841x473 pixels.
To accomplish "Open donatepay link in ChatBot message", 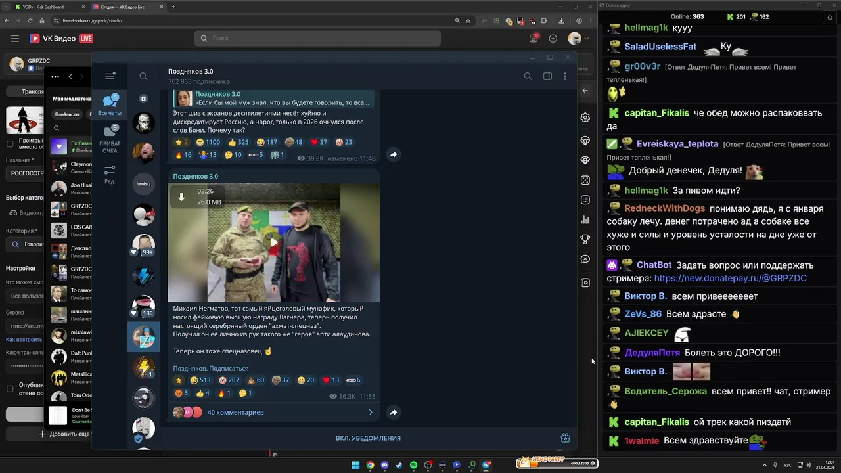I will pyautogui.click(x=731, y=278).
